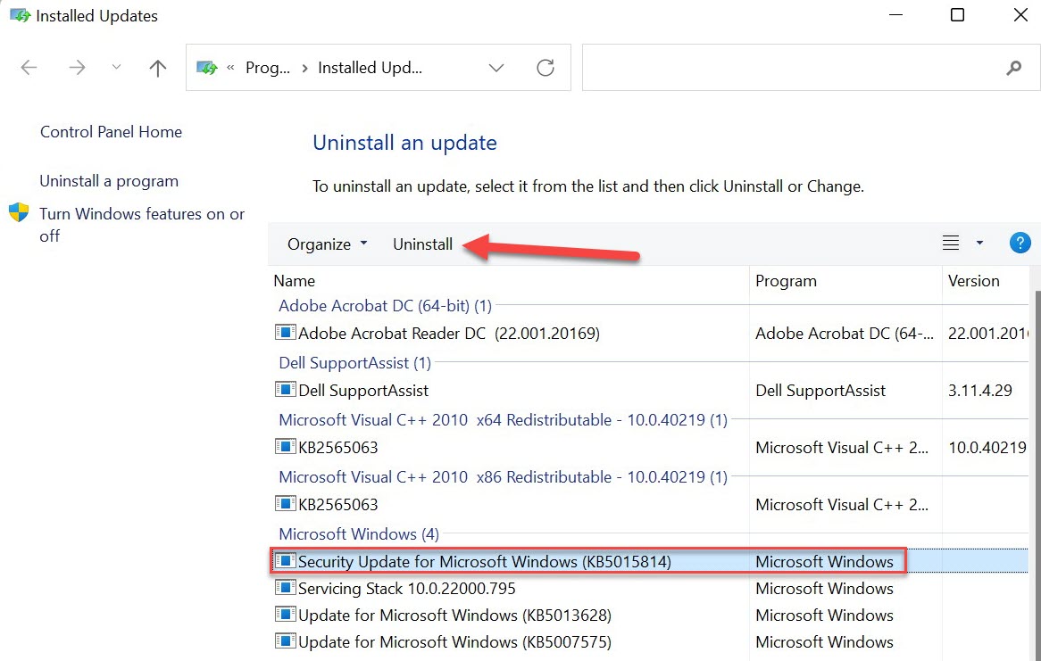This screenshot has width=1041, height=661.
Task: Open the address bar history dropdown
Action: coord(496,68)
